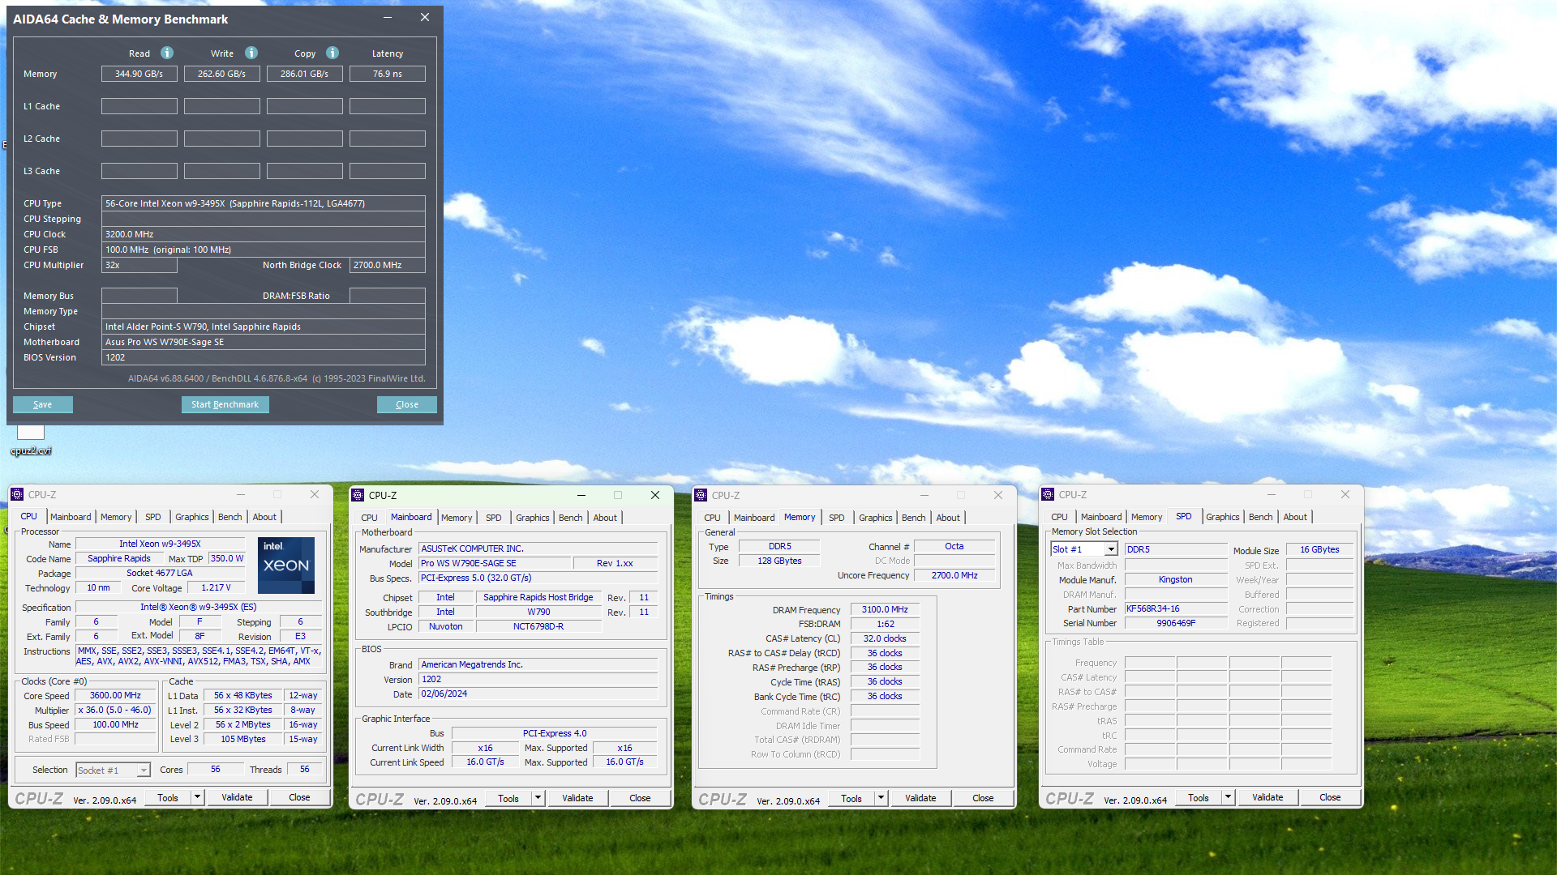Open the Read info icon in AIDA64

[x=167, y=53]
